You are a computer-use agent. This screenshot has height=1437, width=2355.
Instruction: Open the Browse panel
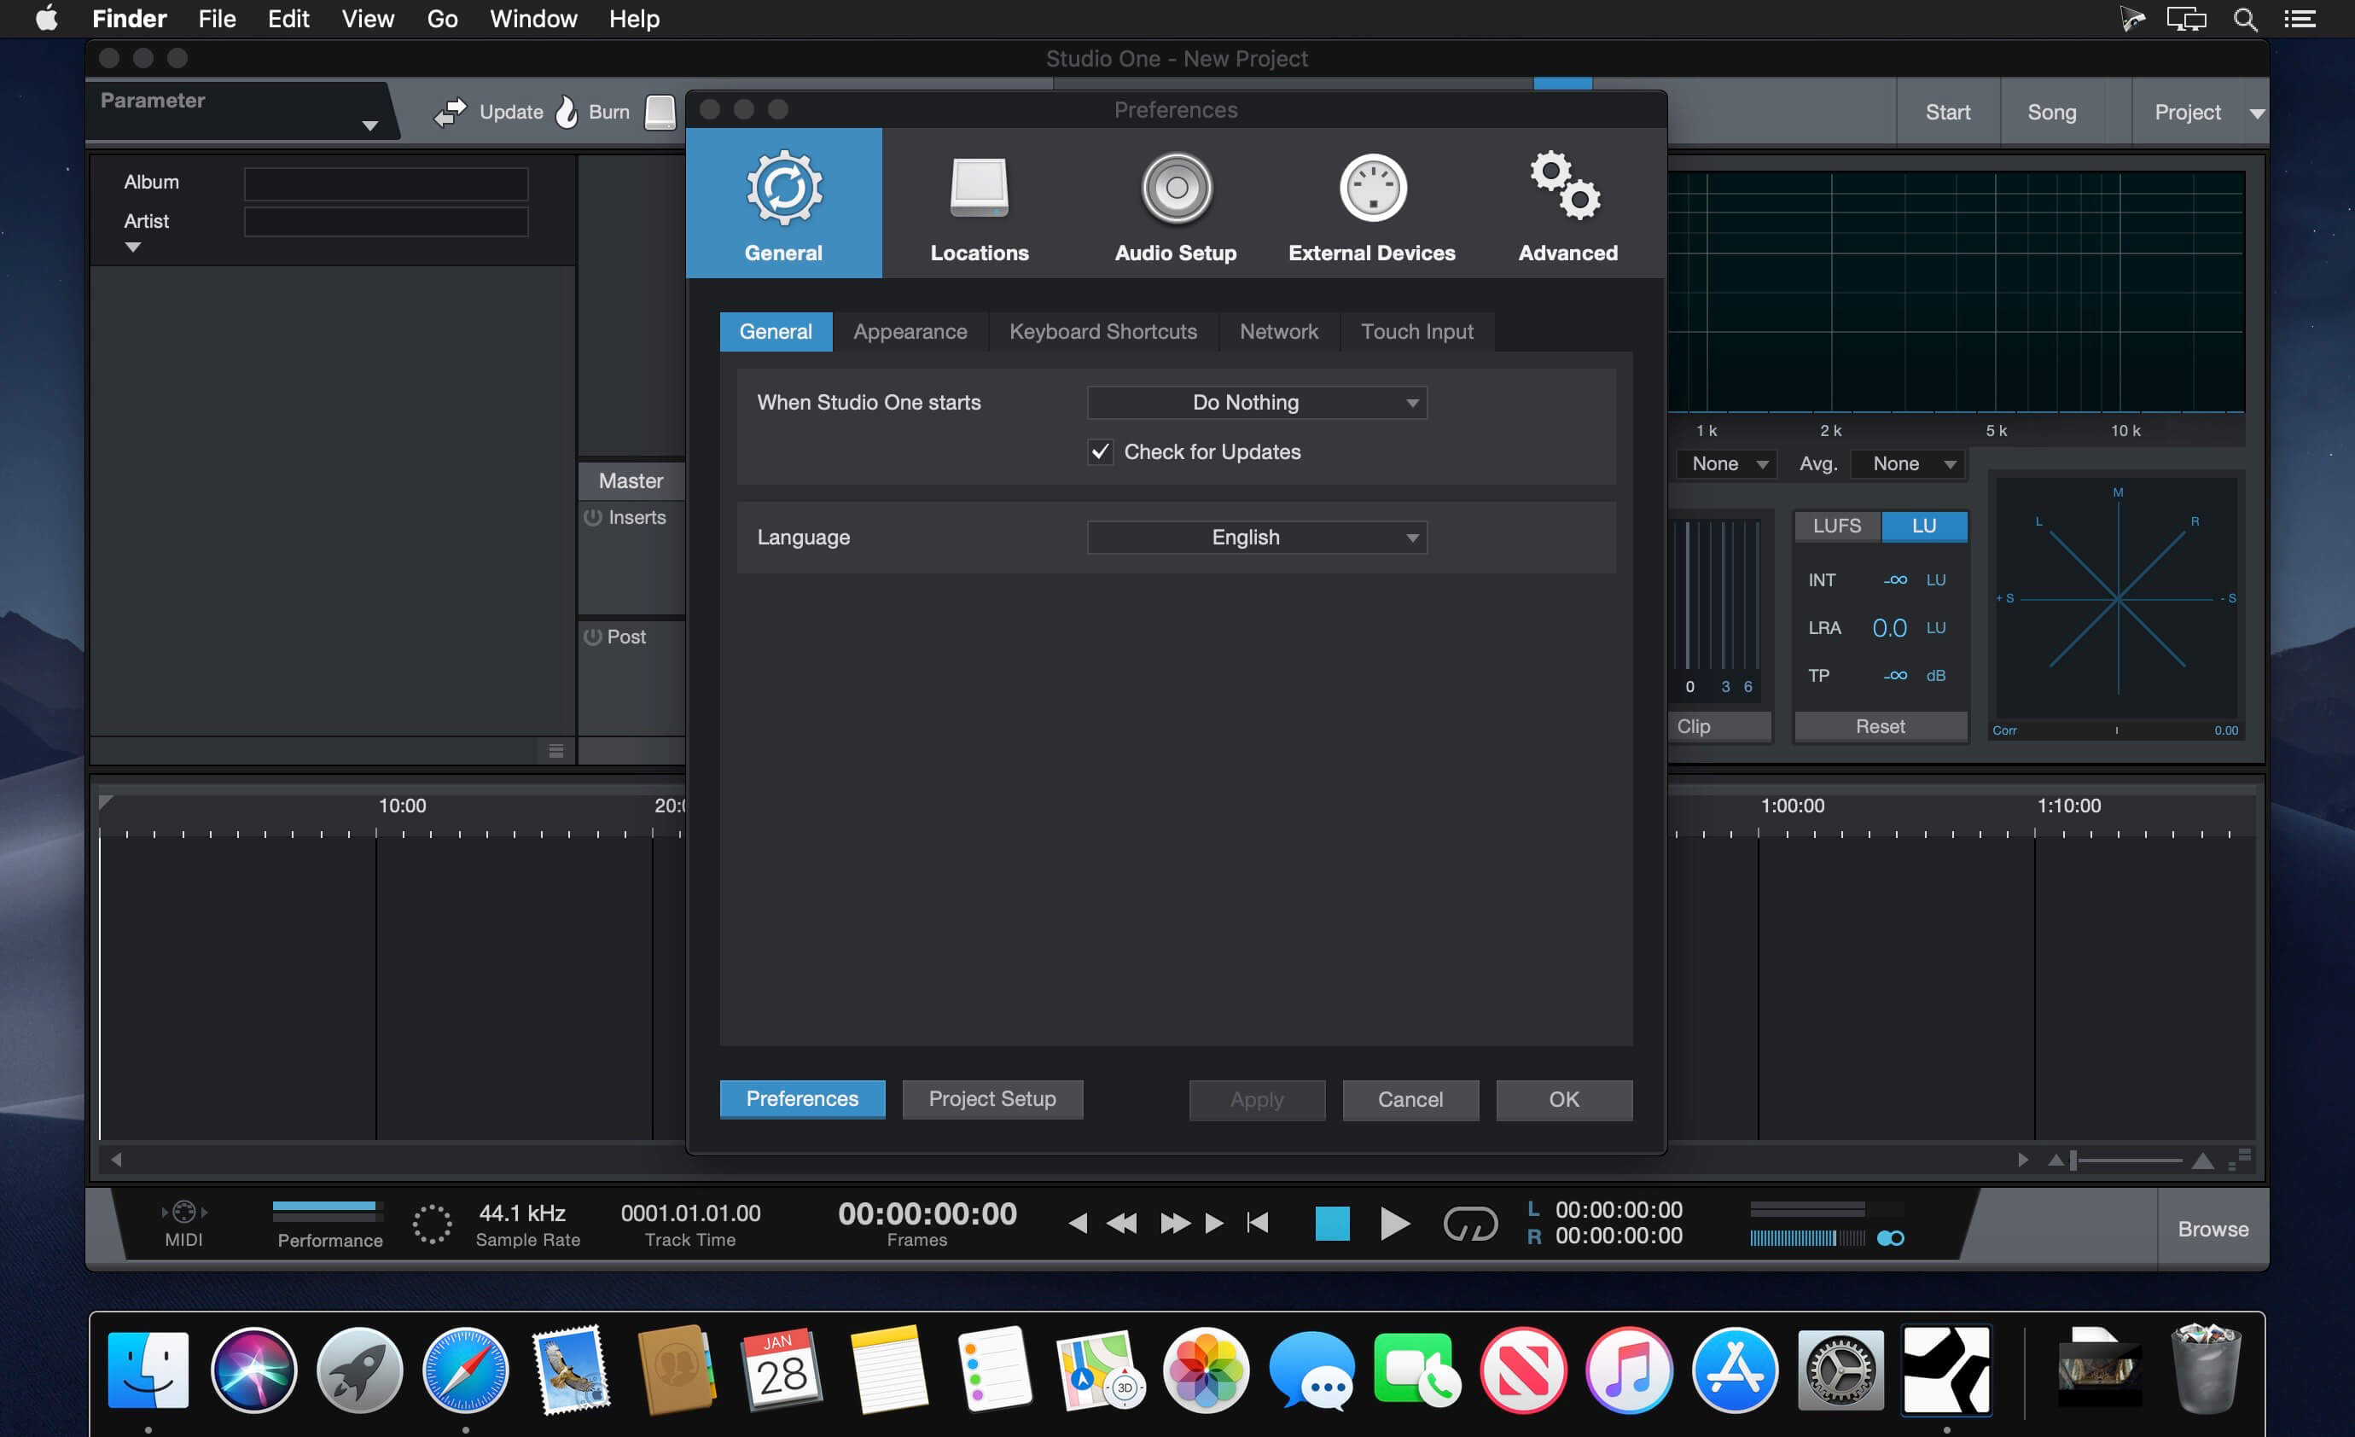click(2213, 1229)
